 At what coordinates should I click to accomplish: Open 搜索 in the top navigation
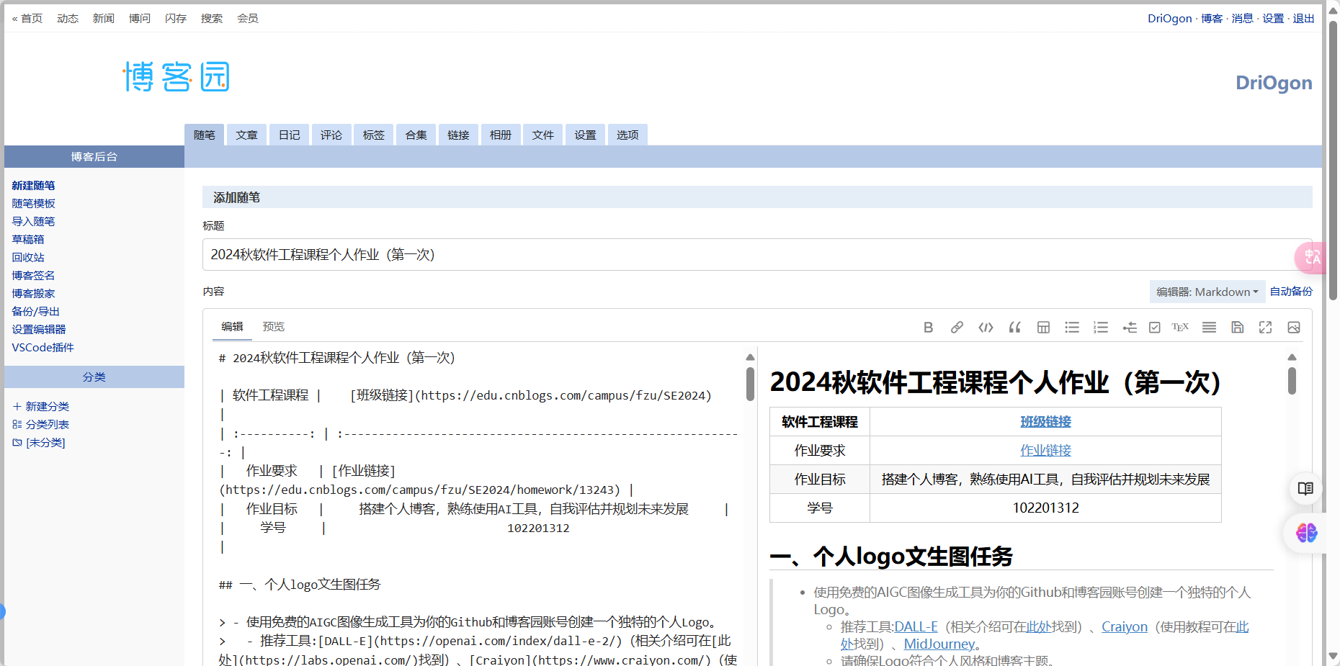click(212, 19)
